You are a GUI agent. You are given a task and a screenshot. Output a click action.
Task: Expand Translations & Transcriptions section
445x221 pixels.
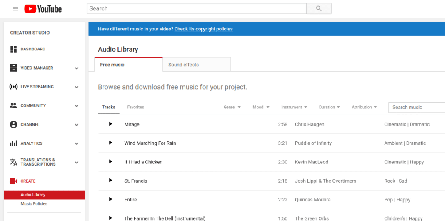click(76, 163)
